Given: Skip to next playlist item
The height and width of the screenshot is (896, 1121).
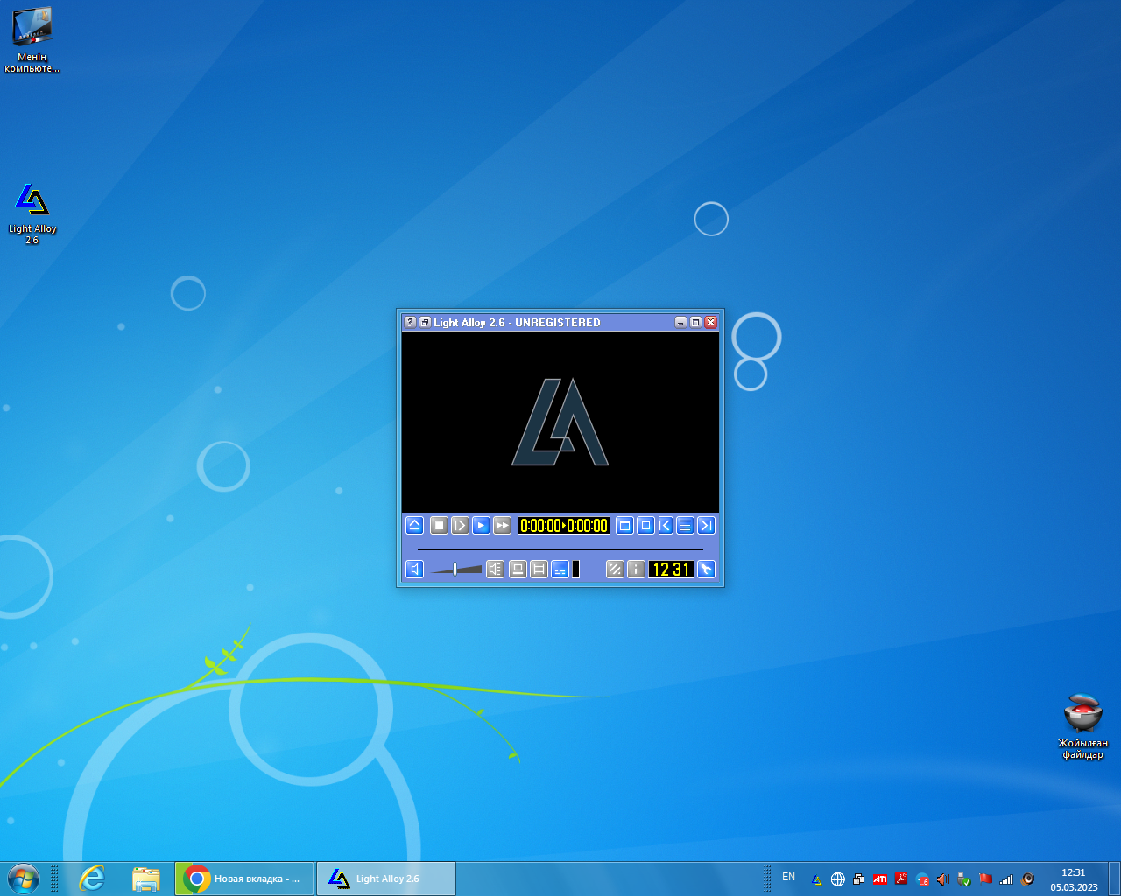Looking at the screenshot, I should (x=706, y=525).
